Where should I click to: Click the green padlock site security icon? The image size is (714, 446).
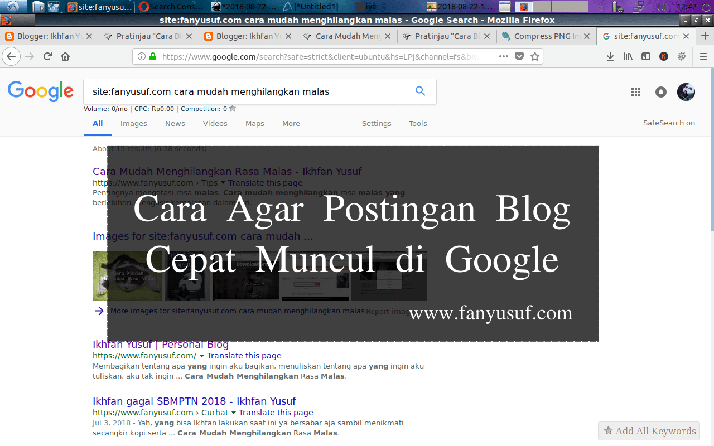tap(153, 56)
